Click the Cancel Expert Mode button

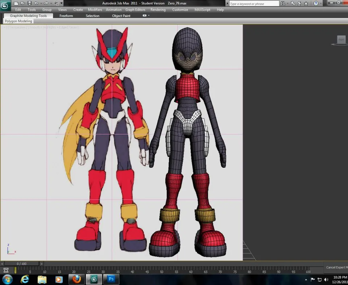(336, 267)
